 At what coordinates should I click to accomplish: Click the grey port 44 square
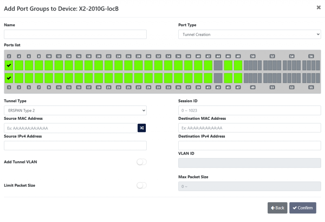pos(218,65)
